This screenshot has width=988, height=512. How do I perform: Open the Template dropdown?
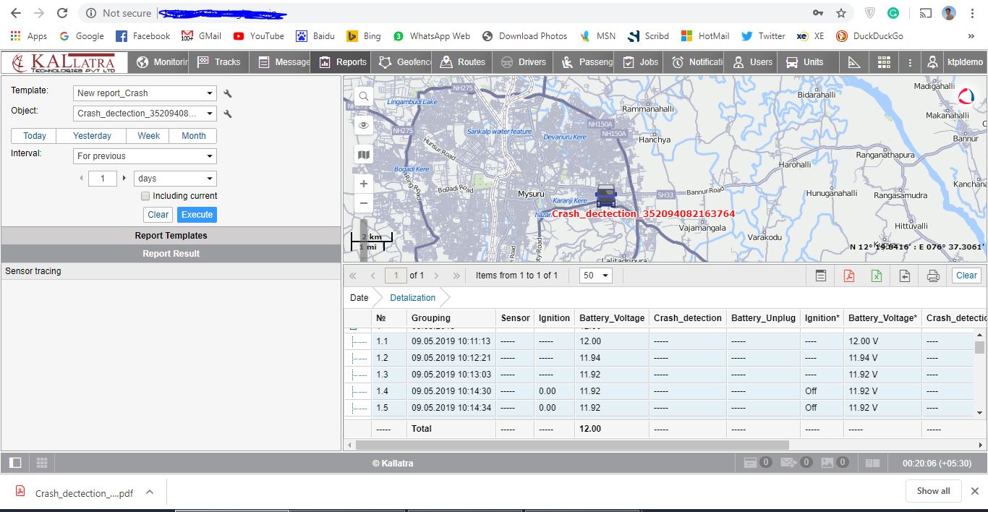click(x=145, y=93)
